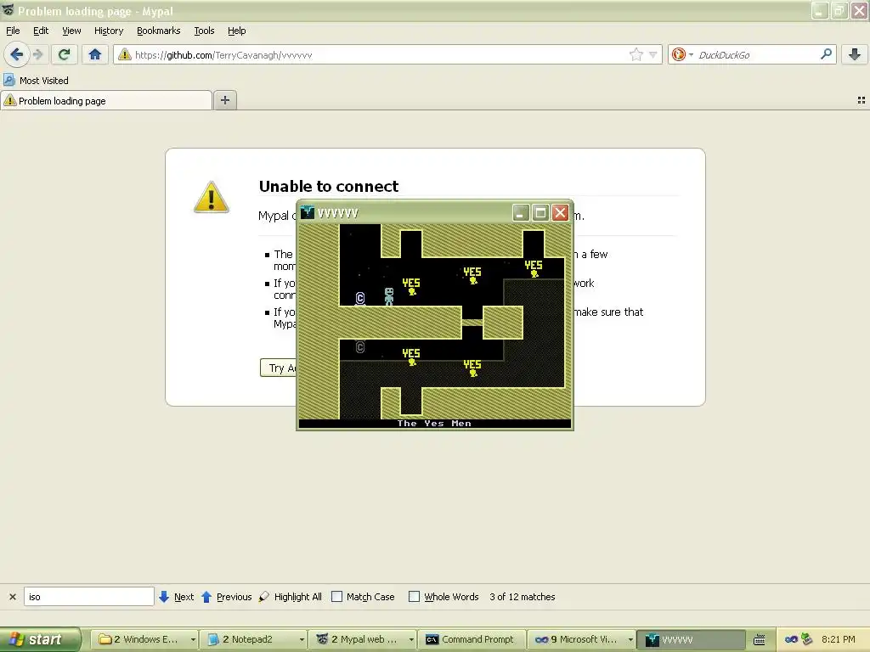Click the find bar text field containing iso
This screenshot has width=870, height=652.
(88, 597)
